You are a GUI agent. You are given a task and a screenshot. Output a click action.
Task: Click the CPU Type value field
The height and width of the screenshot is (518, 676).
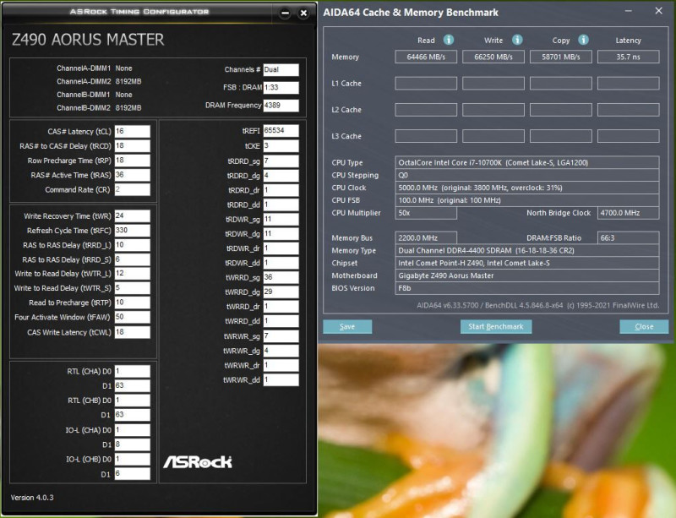[526, 162]
